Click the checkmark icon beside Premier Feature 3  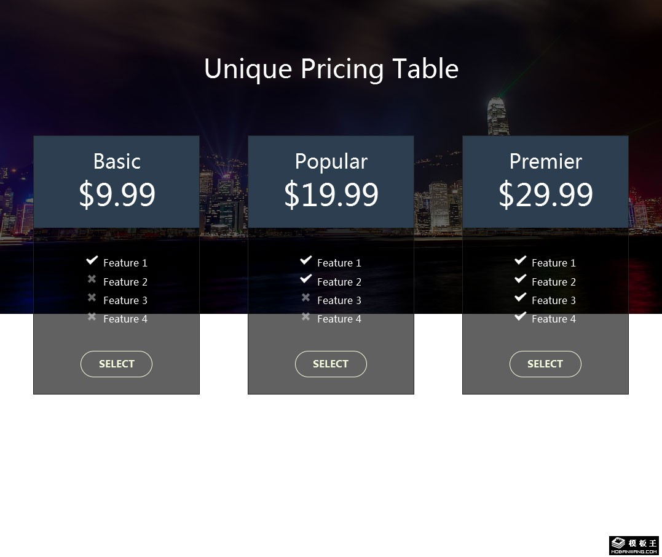[521, 297]
